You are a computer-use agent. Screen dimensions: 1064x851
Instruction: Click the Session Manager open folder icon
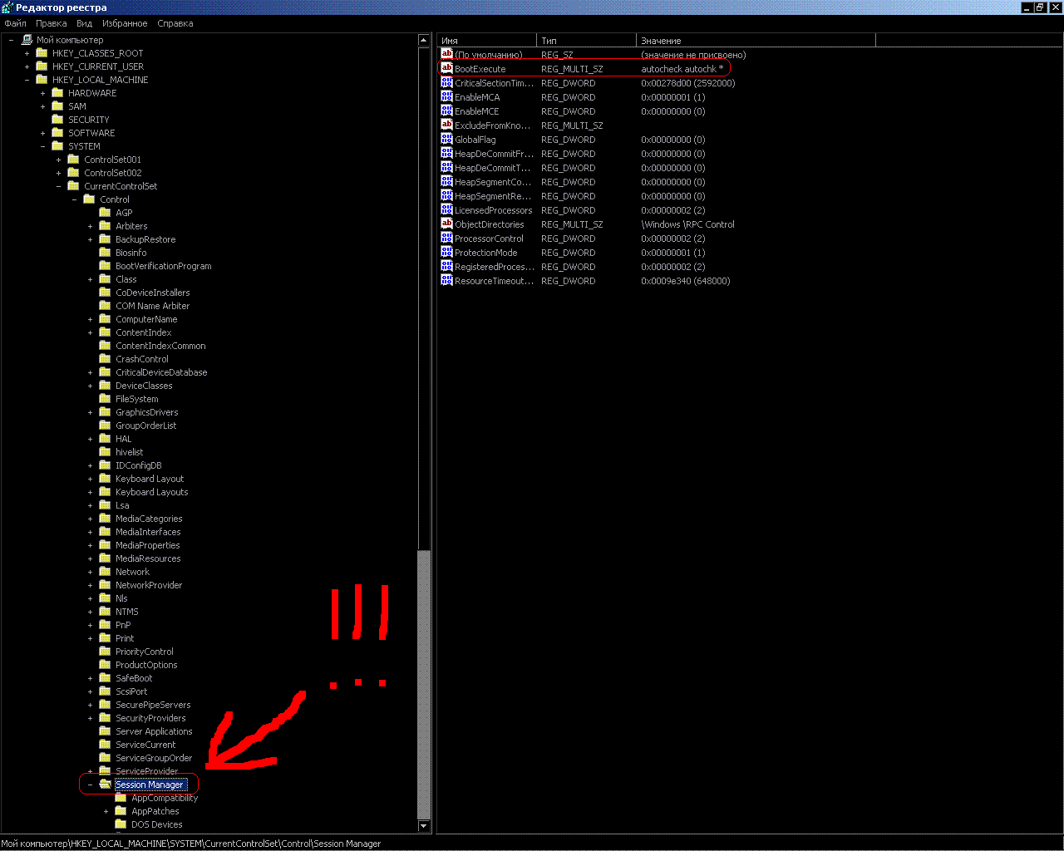click(105, 785)
